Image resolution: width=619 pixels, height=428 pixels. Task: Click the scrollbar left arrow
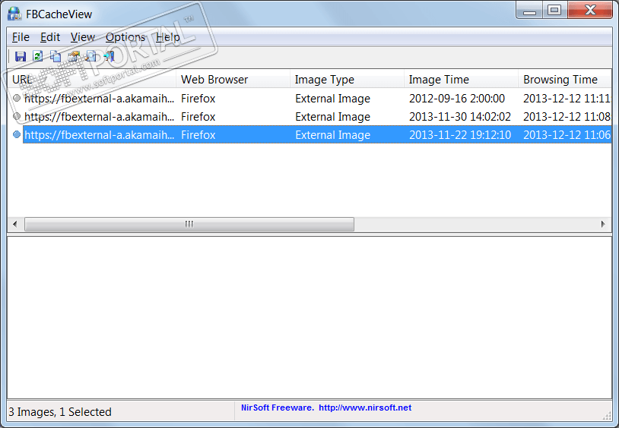coord(15,224)
